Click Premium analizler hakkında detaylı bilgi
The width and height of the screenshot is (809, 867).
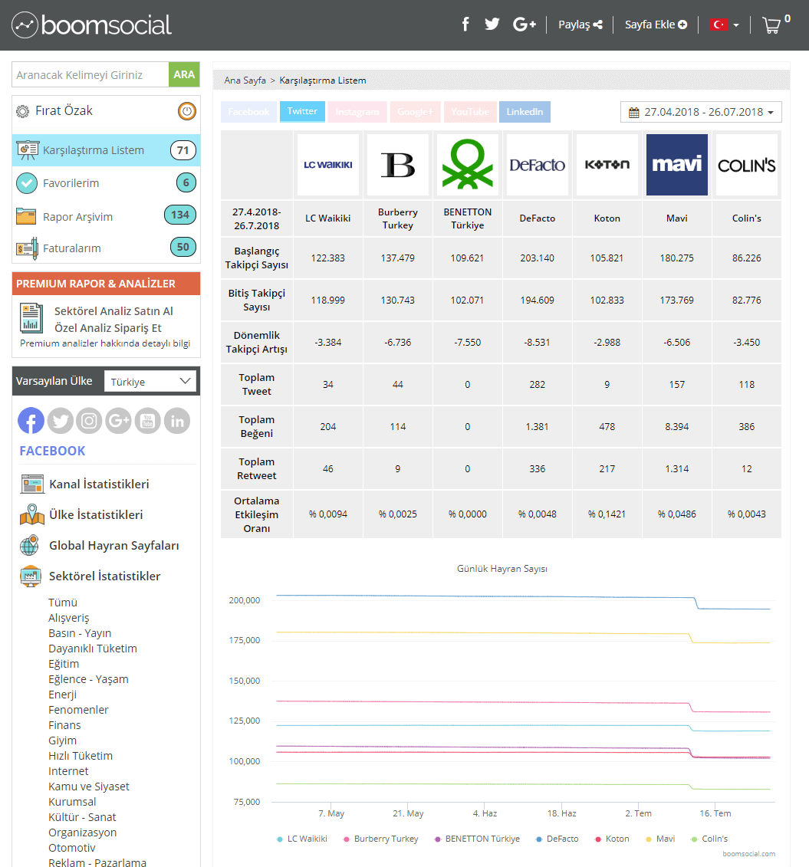(x=105, y=343)
